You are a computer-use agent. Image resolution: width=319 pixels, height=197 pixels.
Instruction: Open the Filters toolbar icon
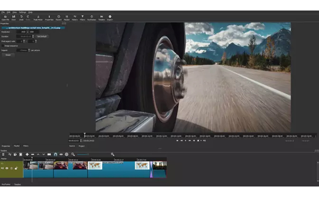click(82, 18)
